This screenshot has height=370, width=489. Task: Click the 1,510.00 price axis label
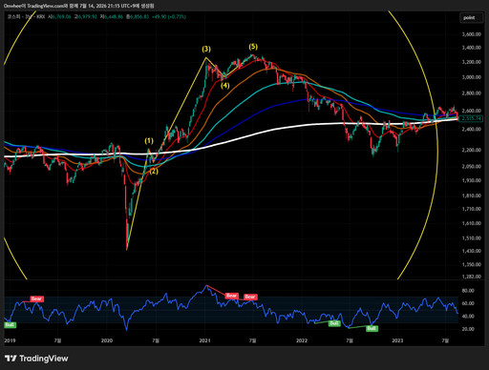click(472, 238)
